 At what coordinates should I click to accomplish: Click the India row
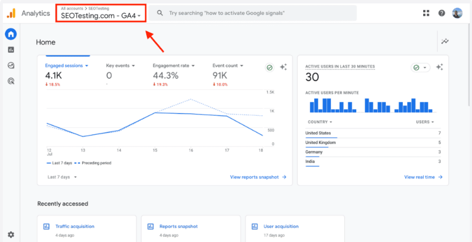(373, 162)
